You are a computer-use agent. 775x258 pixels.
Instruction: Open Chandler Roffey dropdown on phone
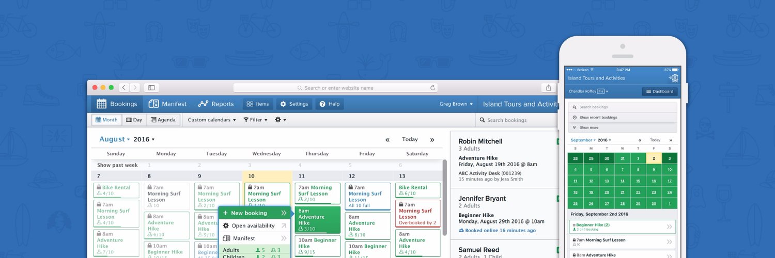(x=588, y=91)
